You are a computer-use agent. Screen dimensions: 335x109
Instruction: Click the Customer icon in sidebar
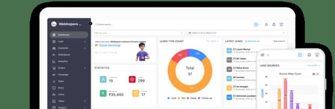(x=54, y=48)
